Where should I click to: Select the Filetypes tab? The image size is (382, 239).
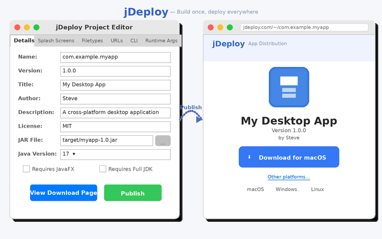[92, 41]
